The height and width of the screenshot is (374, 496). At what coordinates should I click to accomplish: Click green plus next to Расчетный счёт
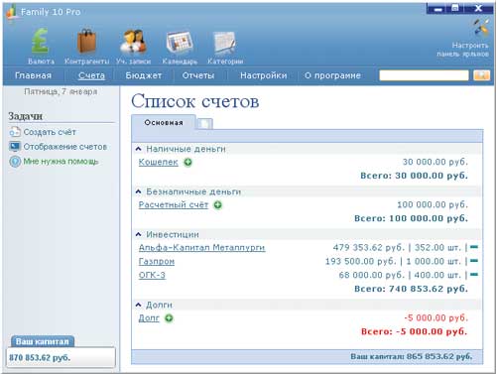(217, 205)
